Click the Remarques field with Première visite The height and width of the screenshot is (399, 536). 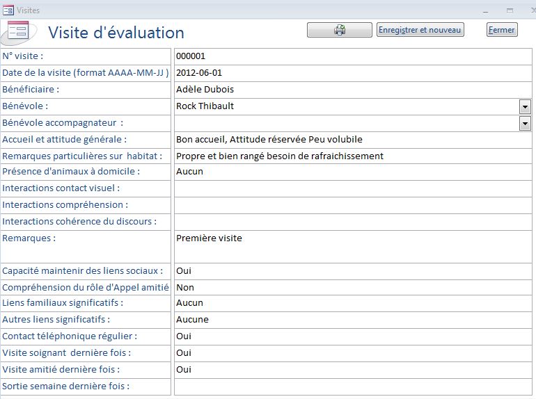[x=353, y=247]
